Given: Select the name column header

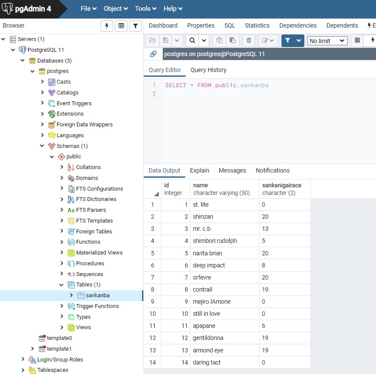Looking at the screenshot, I should (224, 189).
